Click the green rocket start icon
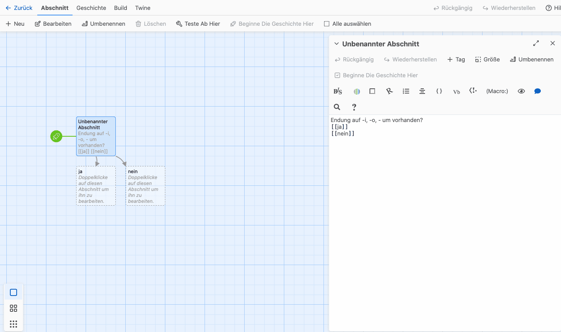Screen dimensions: 561x332 tap(56, 136)
